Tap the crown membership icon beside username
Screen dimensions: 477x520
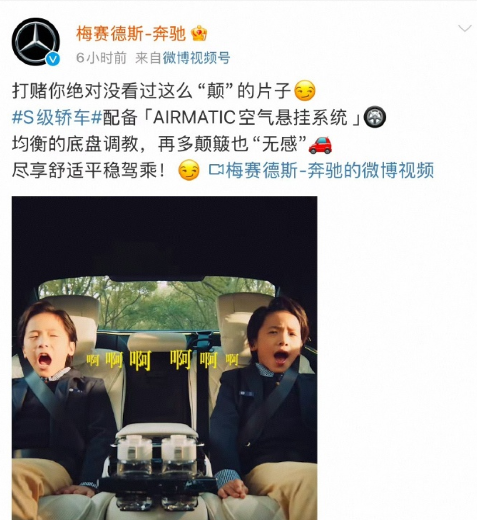point(199,33)
